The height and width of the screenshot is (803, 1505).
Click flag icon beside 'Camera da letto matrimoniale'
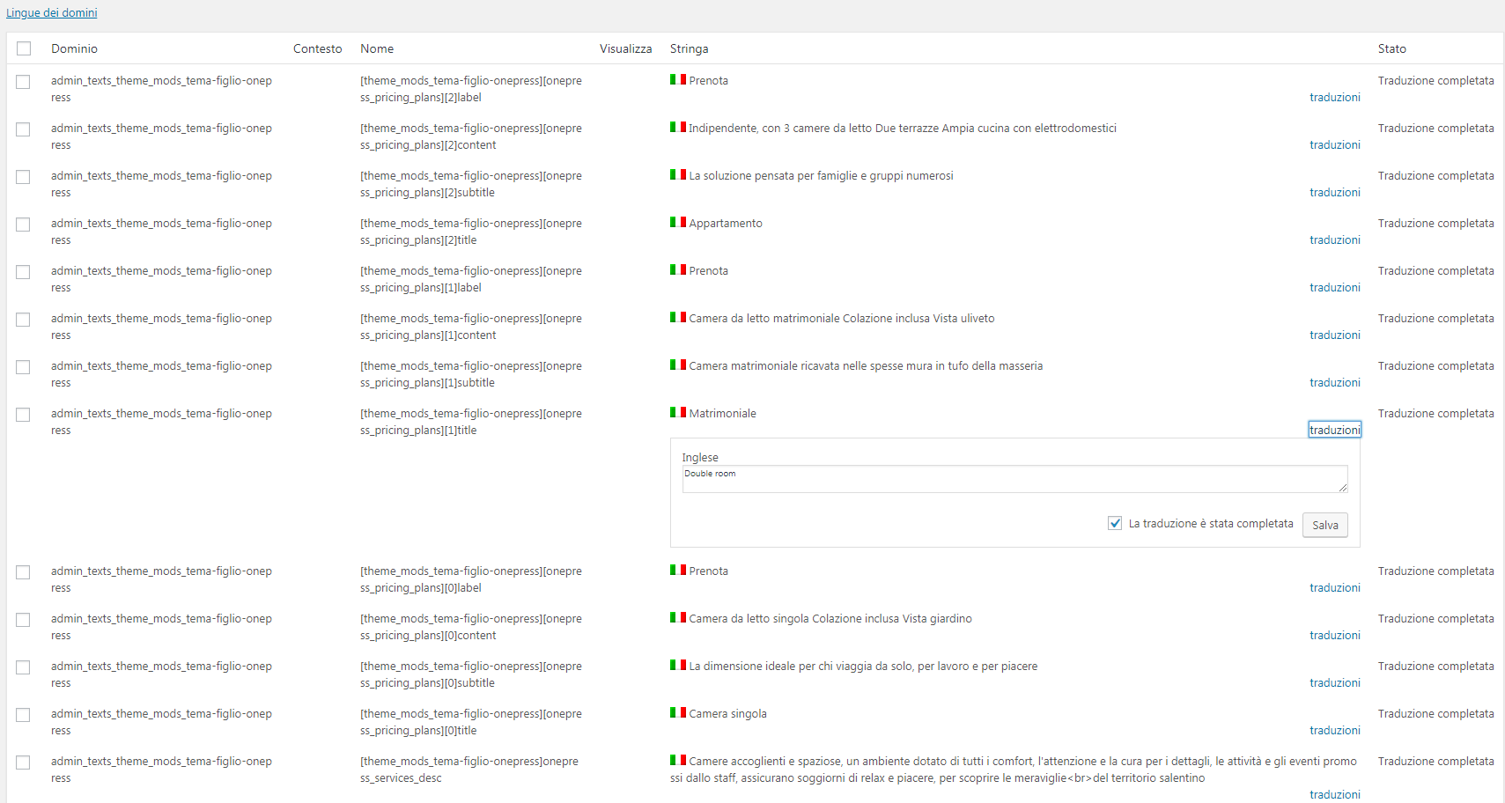[x=677, y=317]
